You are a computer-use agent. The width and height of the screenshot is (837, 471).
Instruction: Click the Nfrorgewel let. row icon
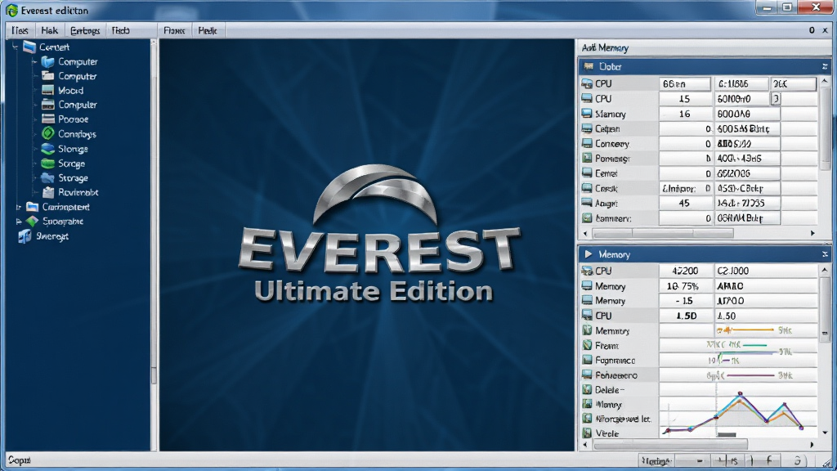587,419
